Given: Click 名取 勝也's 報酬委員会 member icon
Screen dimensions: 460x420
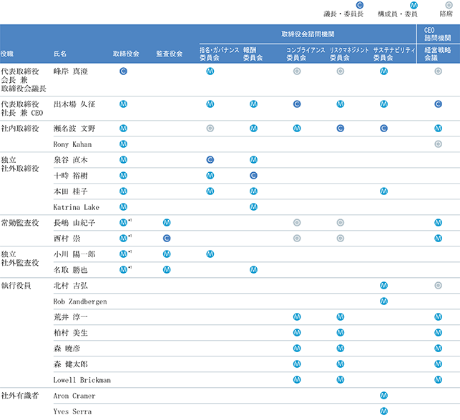Looking at the screenshot, I should (253, 270).
